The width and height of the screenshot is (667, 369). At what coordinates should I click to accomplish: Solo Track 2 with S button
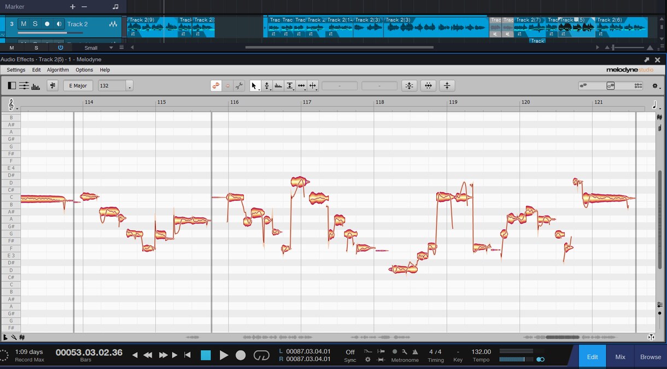tap(35, 24)
